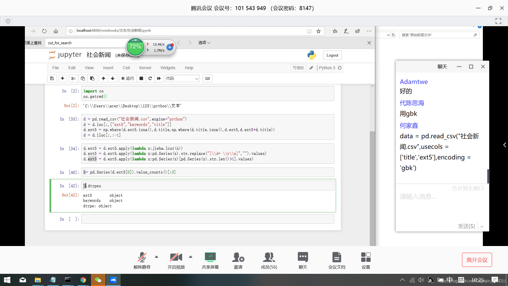Viewport: 508px width, 286px height.
Task: Open the View menu in Jupyter
Action: (89, 68)
